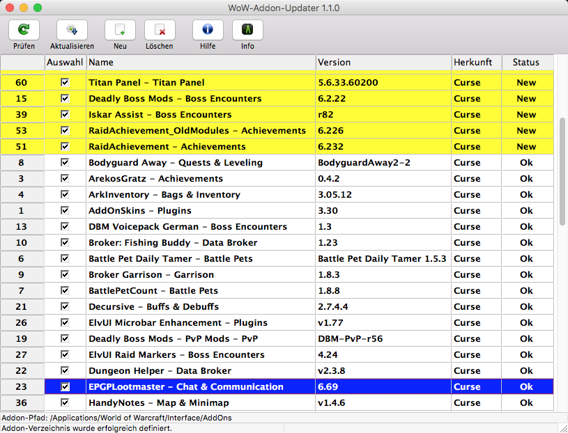
Task: Click the Aktualisieren update icon
Action: pyautogui.click(x=72, y=30)
